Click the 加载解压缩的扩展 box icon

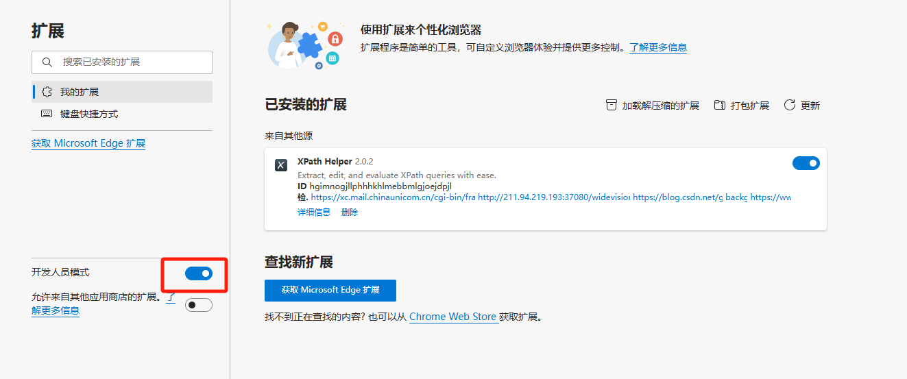612,105
